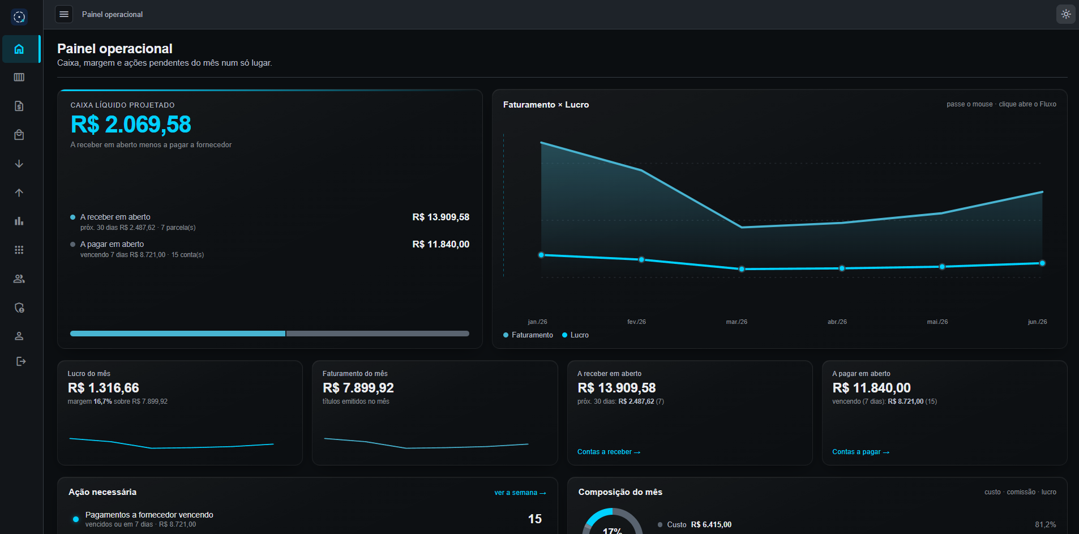The height and width of the screenshot is (534, 1079).
Task: Click the pending count '15' in action row
Action: [535, 519]
